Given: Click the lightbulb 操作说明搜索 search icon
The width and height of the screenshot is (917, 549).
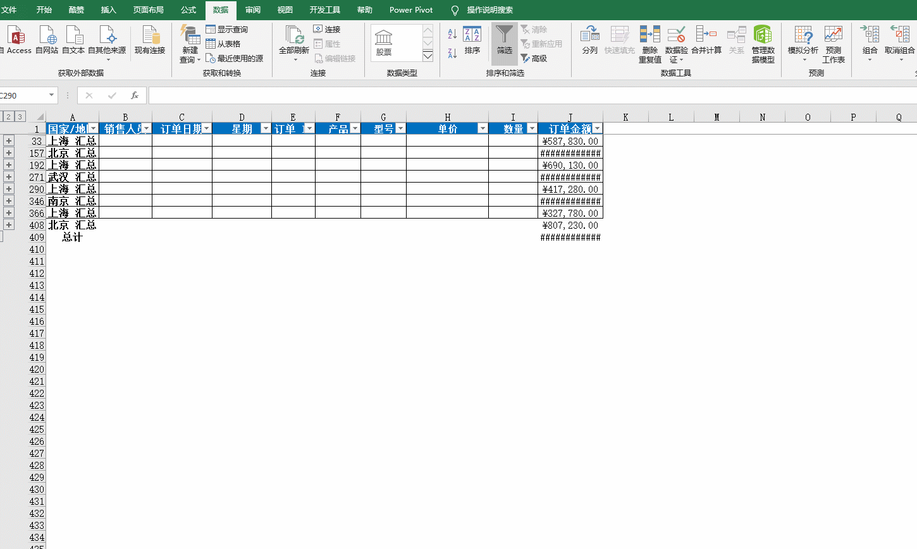Looking at the screenshot, I should pos(455,10).
